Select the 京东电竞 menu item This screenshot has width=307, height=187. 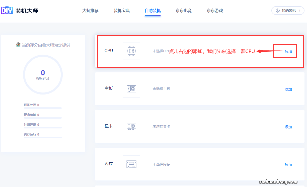(184, 11)
